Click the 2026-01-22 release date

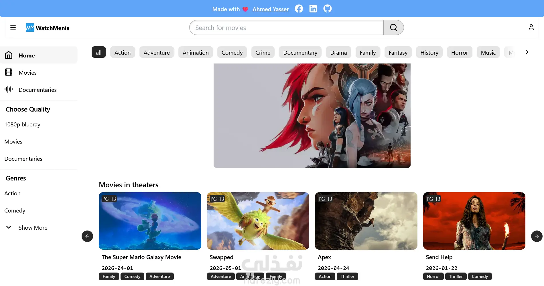click(442, 268)
